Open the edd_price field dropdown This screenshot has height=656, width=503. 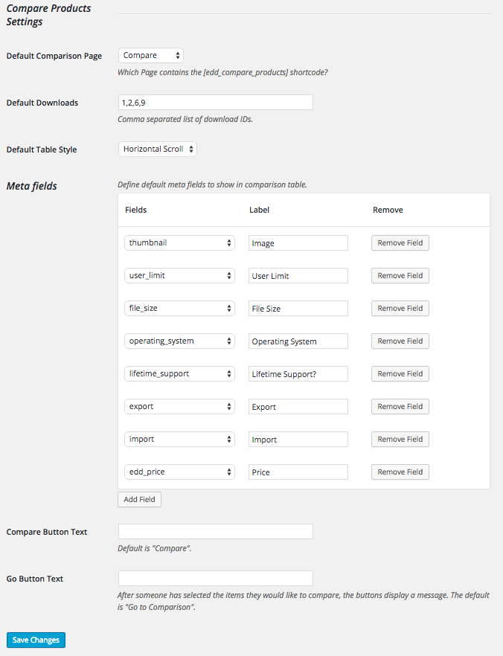tap(179, 472)
